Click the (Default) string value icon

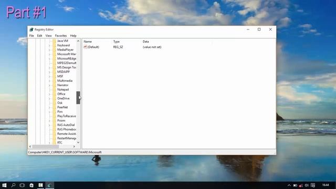[85, 47]
